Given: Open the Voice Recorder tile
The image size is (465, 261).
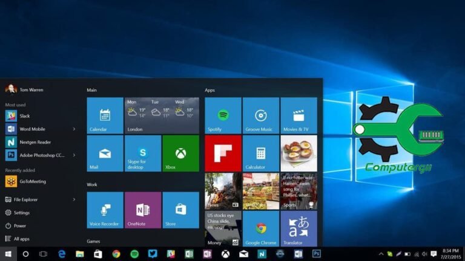Looking at the screenshot, I should [x=105, y=210].
